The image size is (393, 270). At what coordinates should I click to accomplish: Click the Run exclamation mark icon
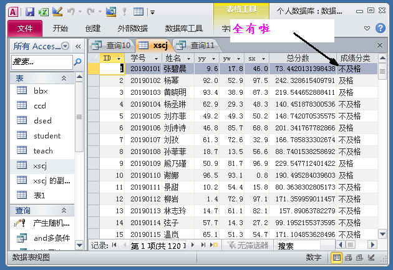124,11
